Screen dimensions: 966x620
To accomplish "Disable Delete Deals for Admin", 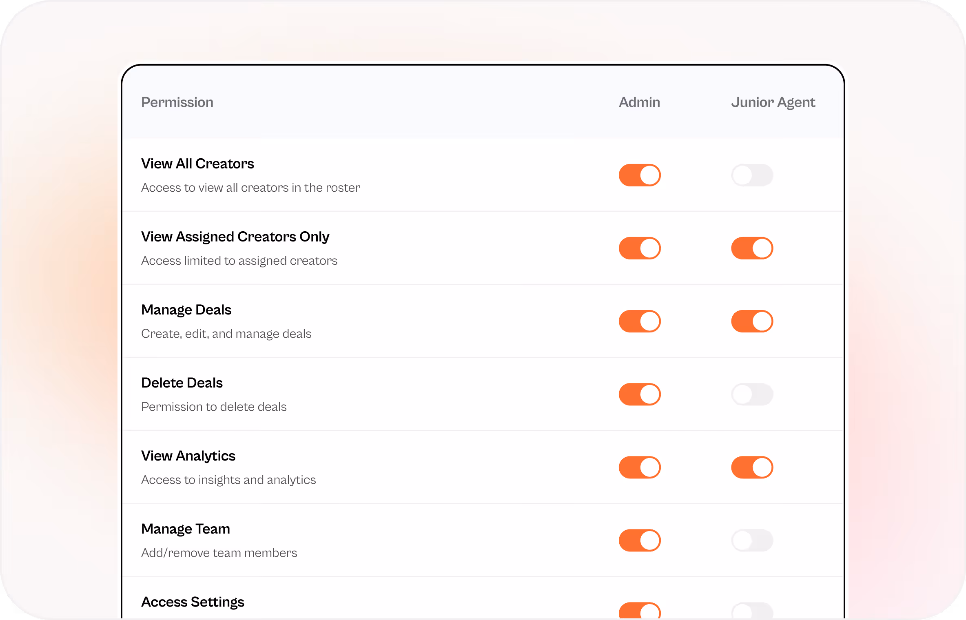I will pos(640,394).
